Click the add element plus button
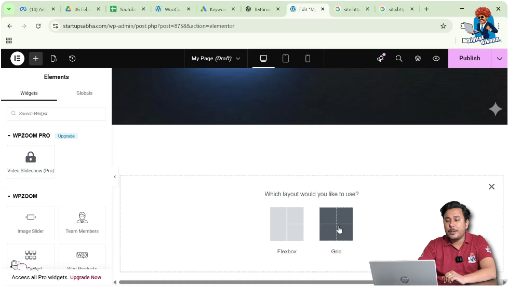 click(x=36, y=59)
